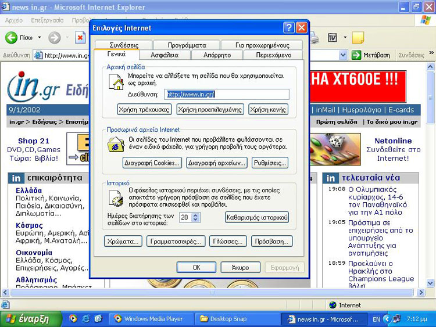Switch to the Προγράμματα tab
The height and width of the screenshot is (327, 436).
187,45
